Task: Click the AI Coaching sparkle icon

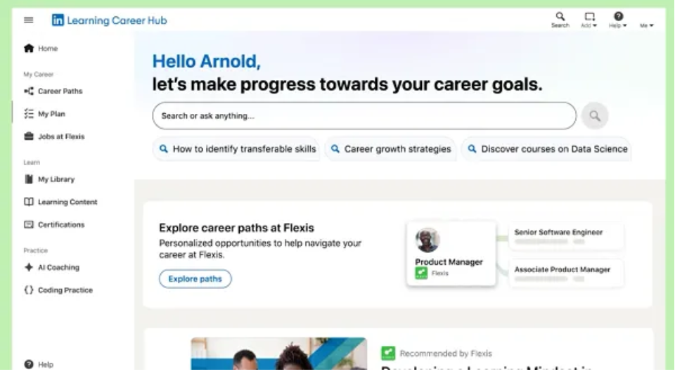Action: pos(29,267)
